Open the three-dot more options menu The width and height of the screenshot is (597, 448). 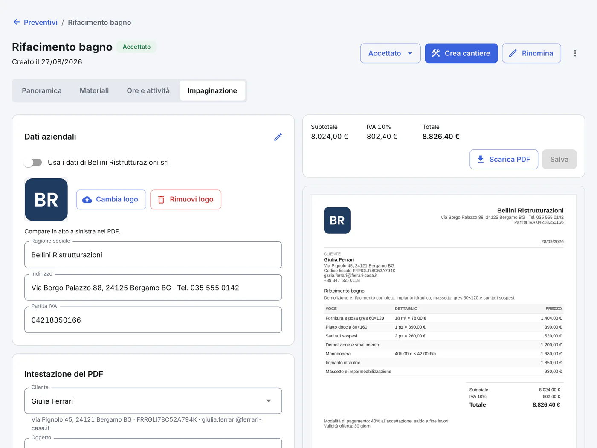tap(575, 53)
